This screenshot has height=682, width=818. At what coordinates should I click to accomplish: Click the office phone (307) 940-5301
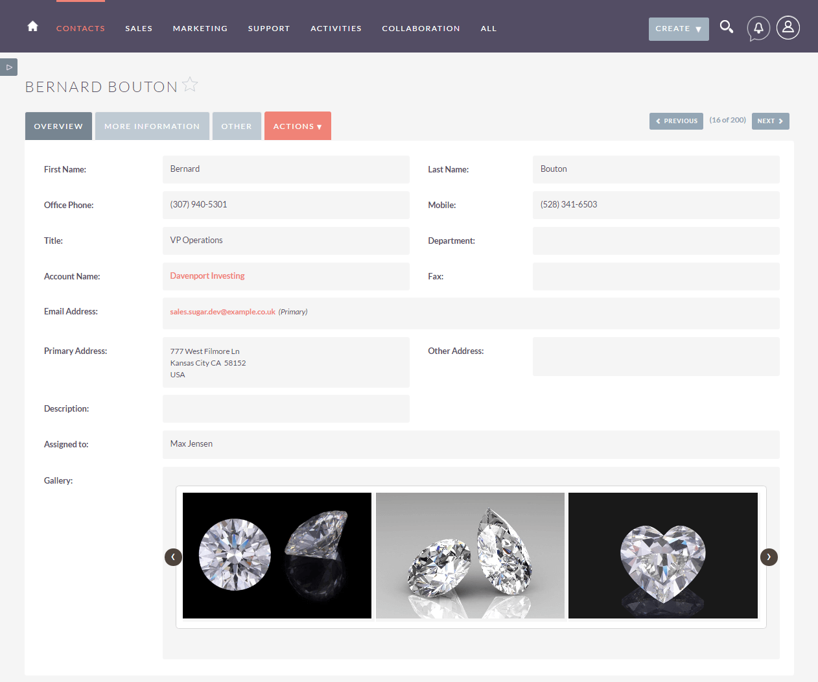click(x=198, y=204)
